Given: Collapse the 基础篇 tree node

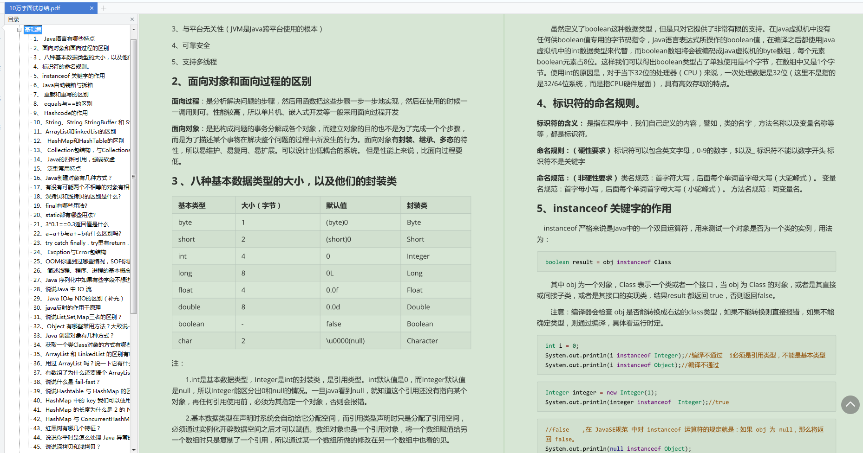Looking at the screenshot, I should coord(20,30).
